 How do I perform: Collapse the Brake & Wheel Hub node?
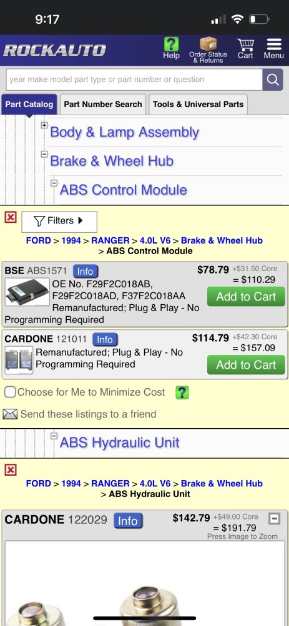click(44, 154)
